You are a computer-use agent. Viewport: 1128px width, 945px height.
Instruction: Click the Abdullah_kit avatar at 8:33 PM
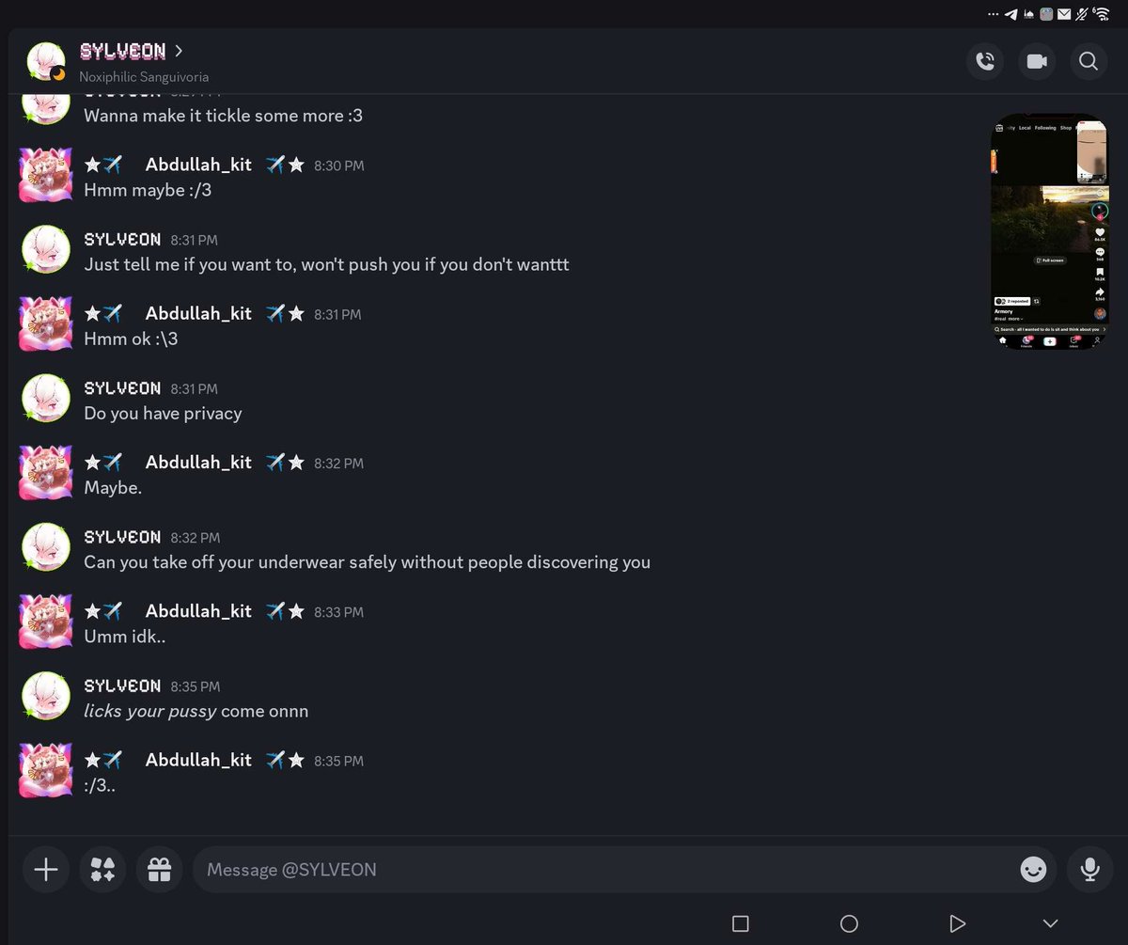46,621
